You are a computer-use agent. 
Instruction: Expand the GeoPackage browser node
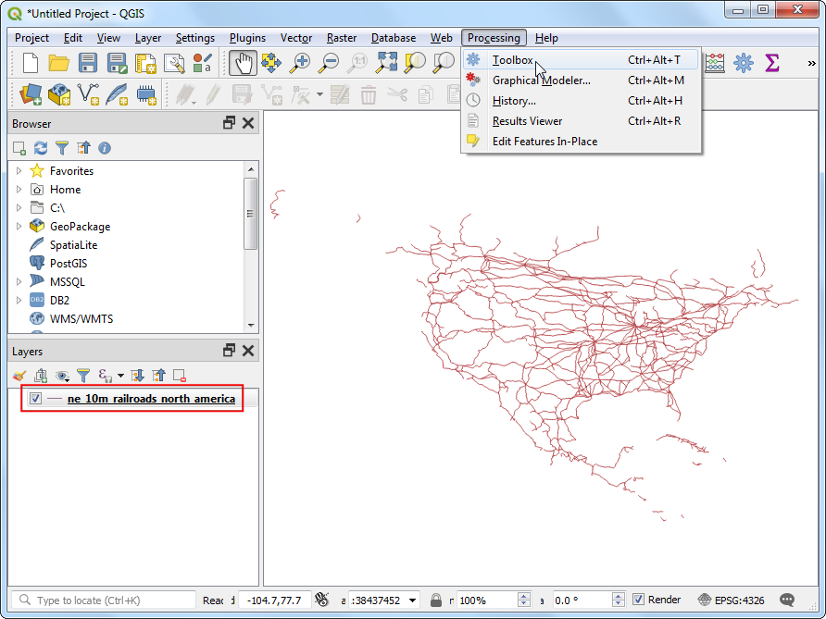(19, 227)
